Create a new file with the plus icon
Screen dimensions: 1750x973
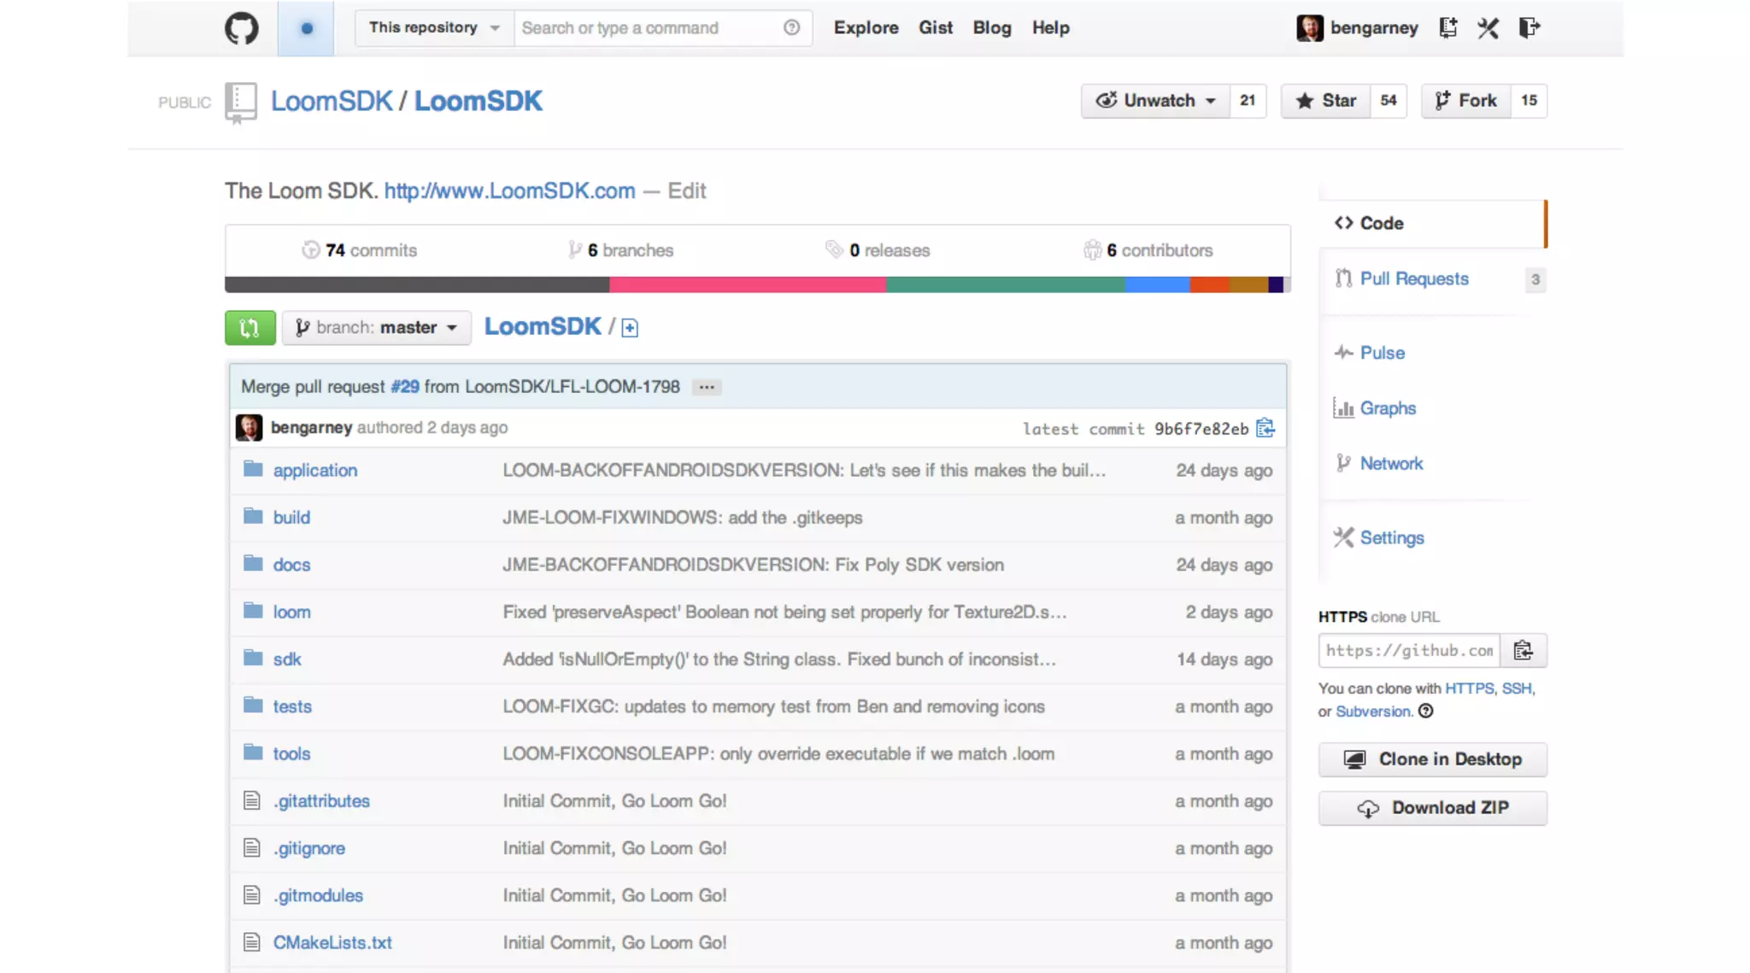coord(630,328)
